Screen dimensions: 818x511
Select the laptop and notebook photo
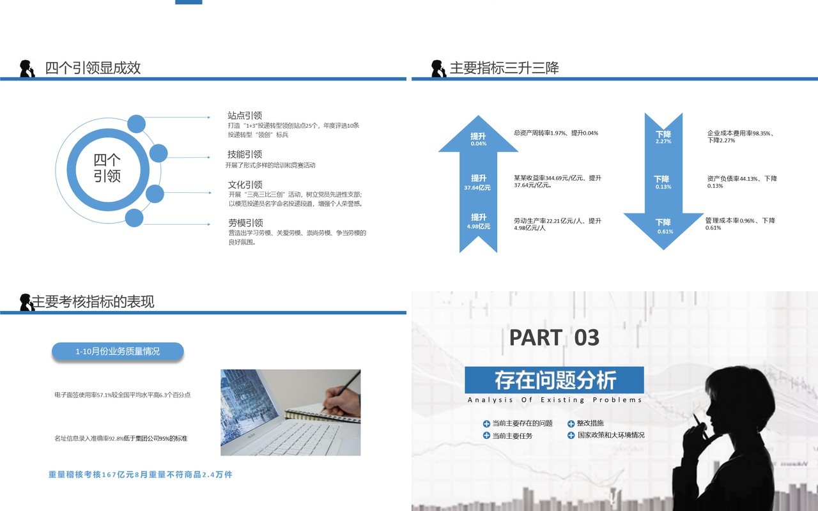coord(291,413)
